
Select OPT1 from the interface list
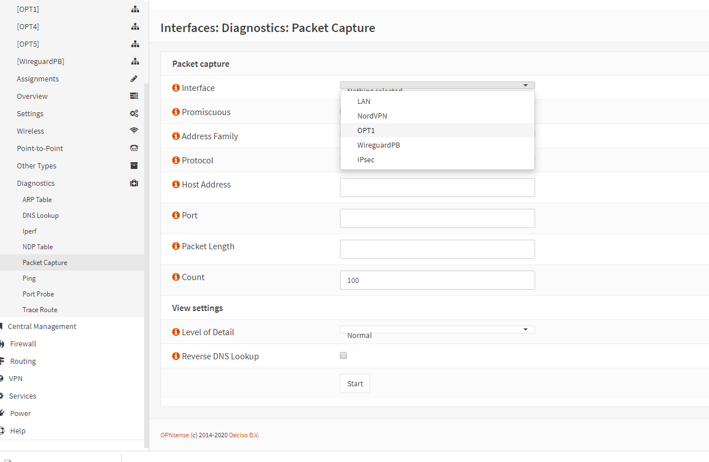click(366, 130)
